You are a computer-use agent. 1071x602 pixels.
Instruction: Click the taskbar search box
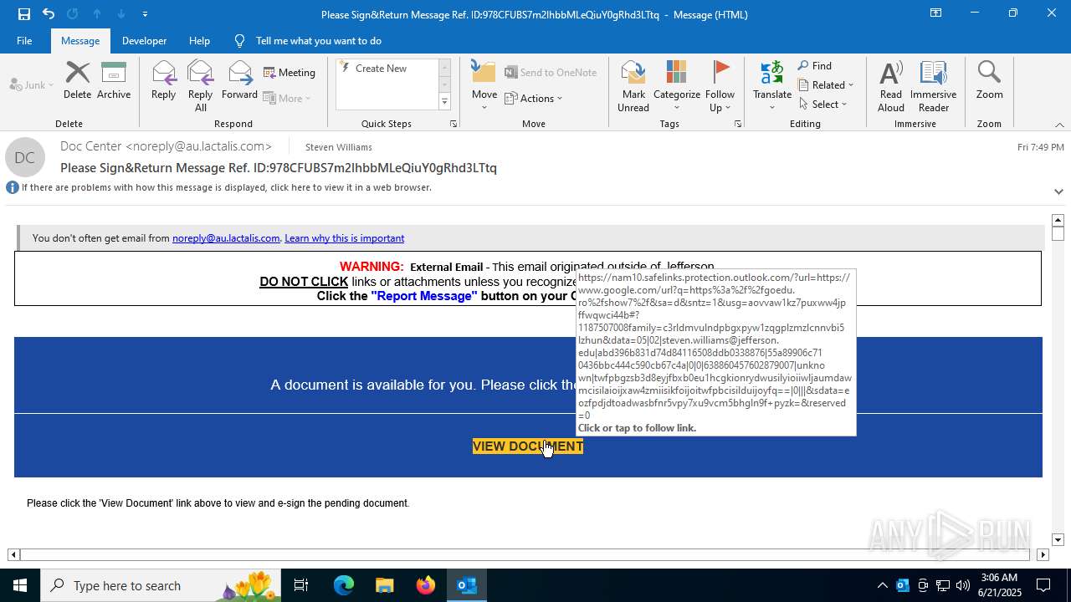click(x=161, y=585)
